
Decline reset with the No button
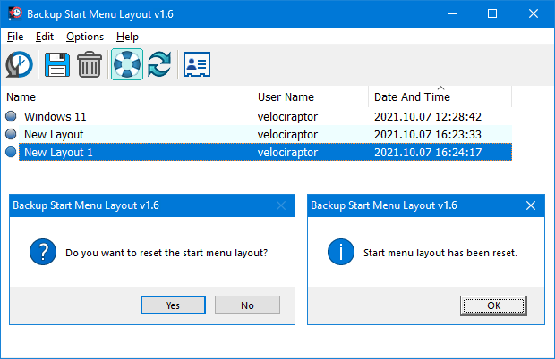click(247, 305)
